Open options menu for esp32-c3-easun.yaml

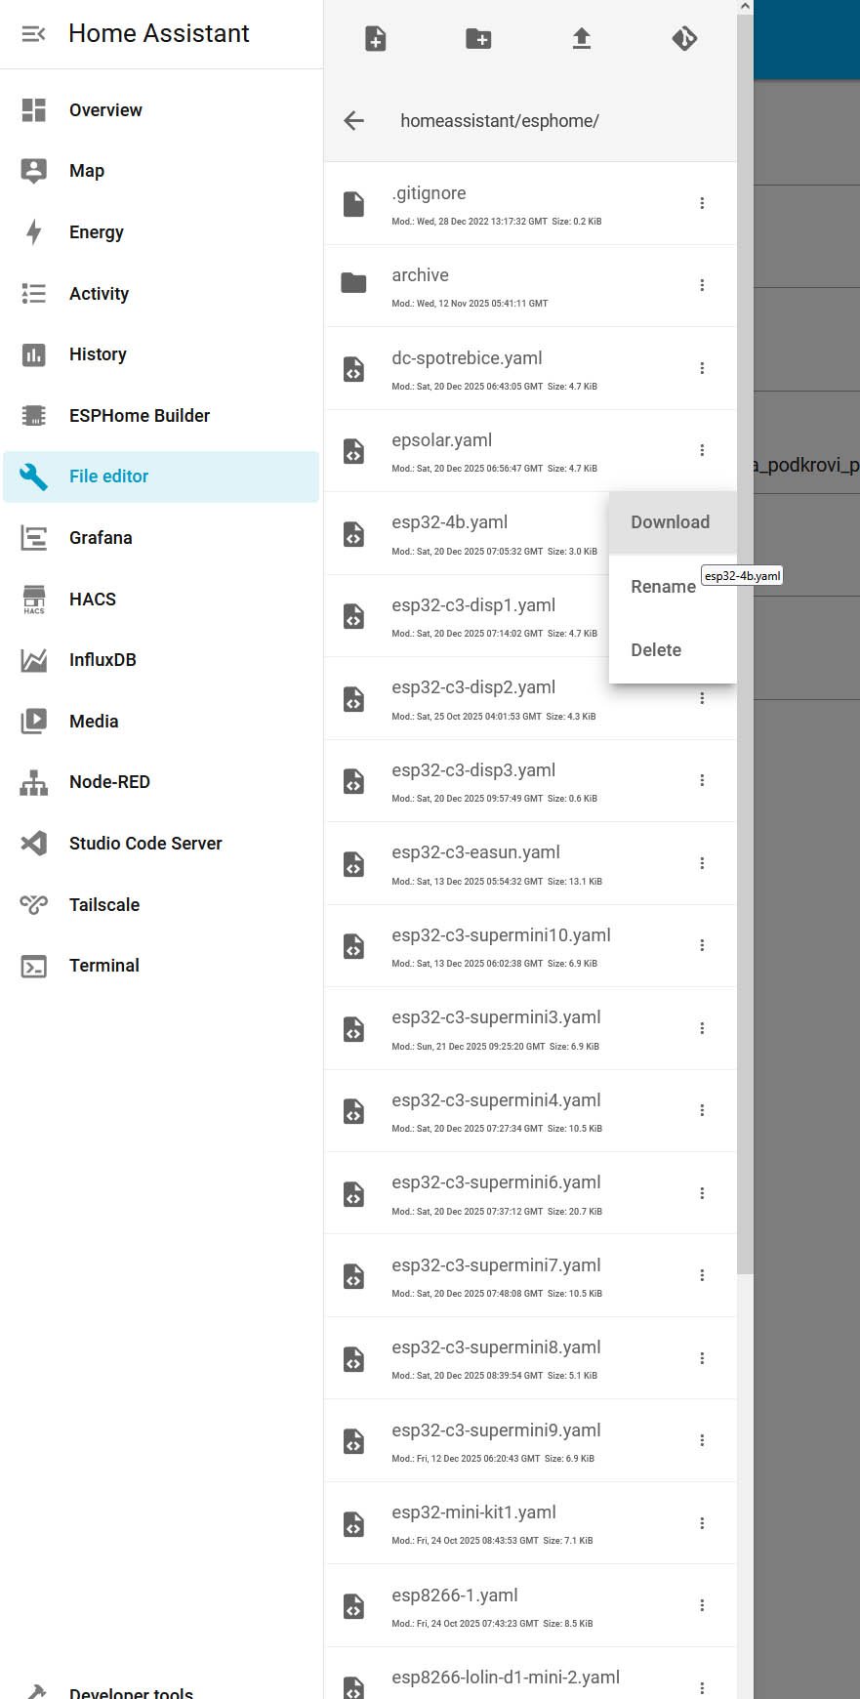click(702, 863)
